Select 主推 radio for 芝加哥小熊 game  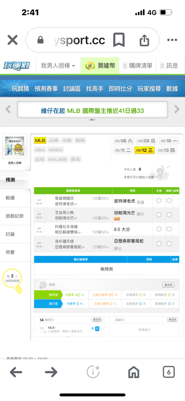(x=159, y=215)
